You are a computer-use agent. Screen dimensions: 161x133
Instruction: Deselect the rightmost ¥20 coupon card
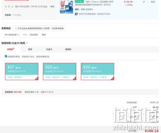[98, 72]
